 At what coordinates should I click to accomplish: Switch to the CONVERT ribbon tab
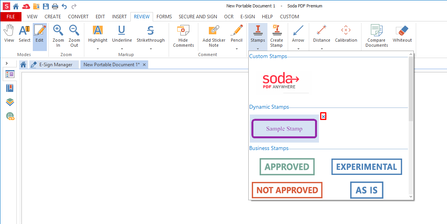(x=78, y=16)
